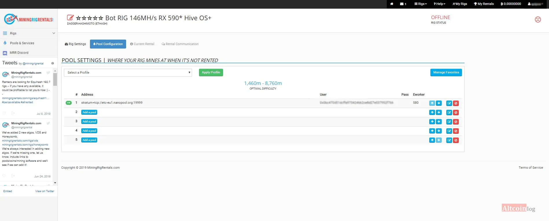The image size is (549, 221).
Task: Switch to Rental Communication tab
Action: tap(180, 44)
